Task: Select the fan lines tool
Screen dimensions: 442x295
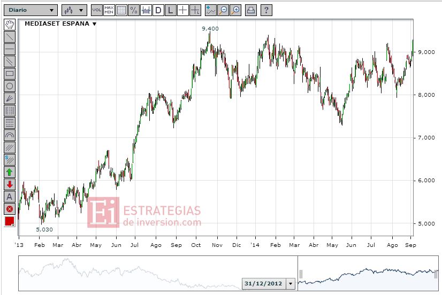Action: click(10, 98)
